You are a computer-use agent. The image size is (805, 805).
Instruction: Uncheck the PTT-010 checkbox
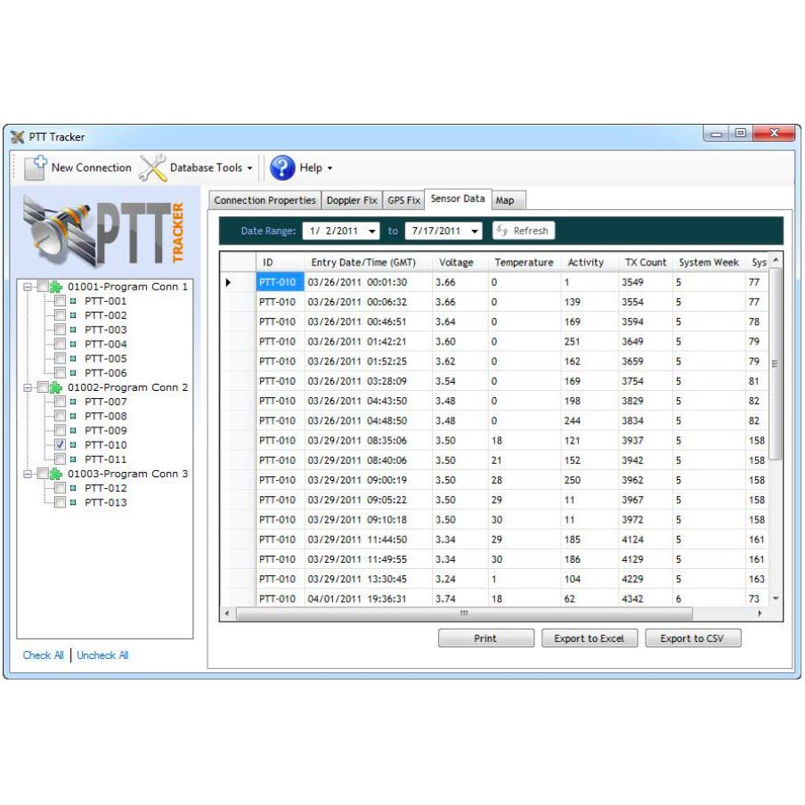pyautogui.click(x=60, y=444)
